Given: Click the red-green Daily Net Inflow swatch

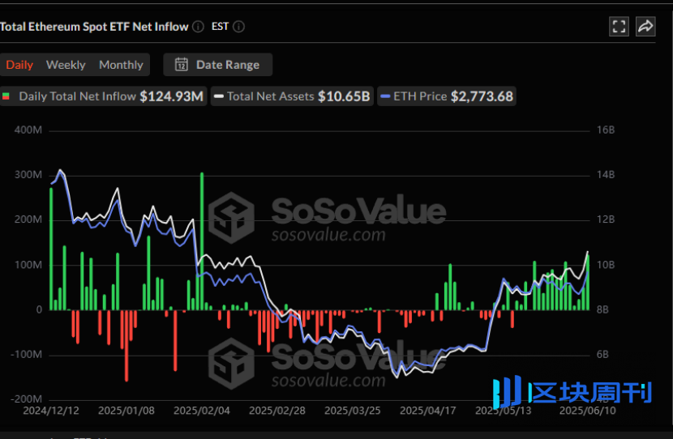Looking at the screenshot, I should (x=6, y=96).
